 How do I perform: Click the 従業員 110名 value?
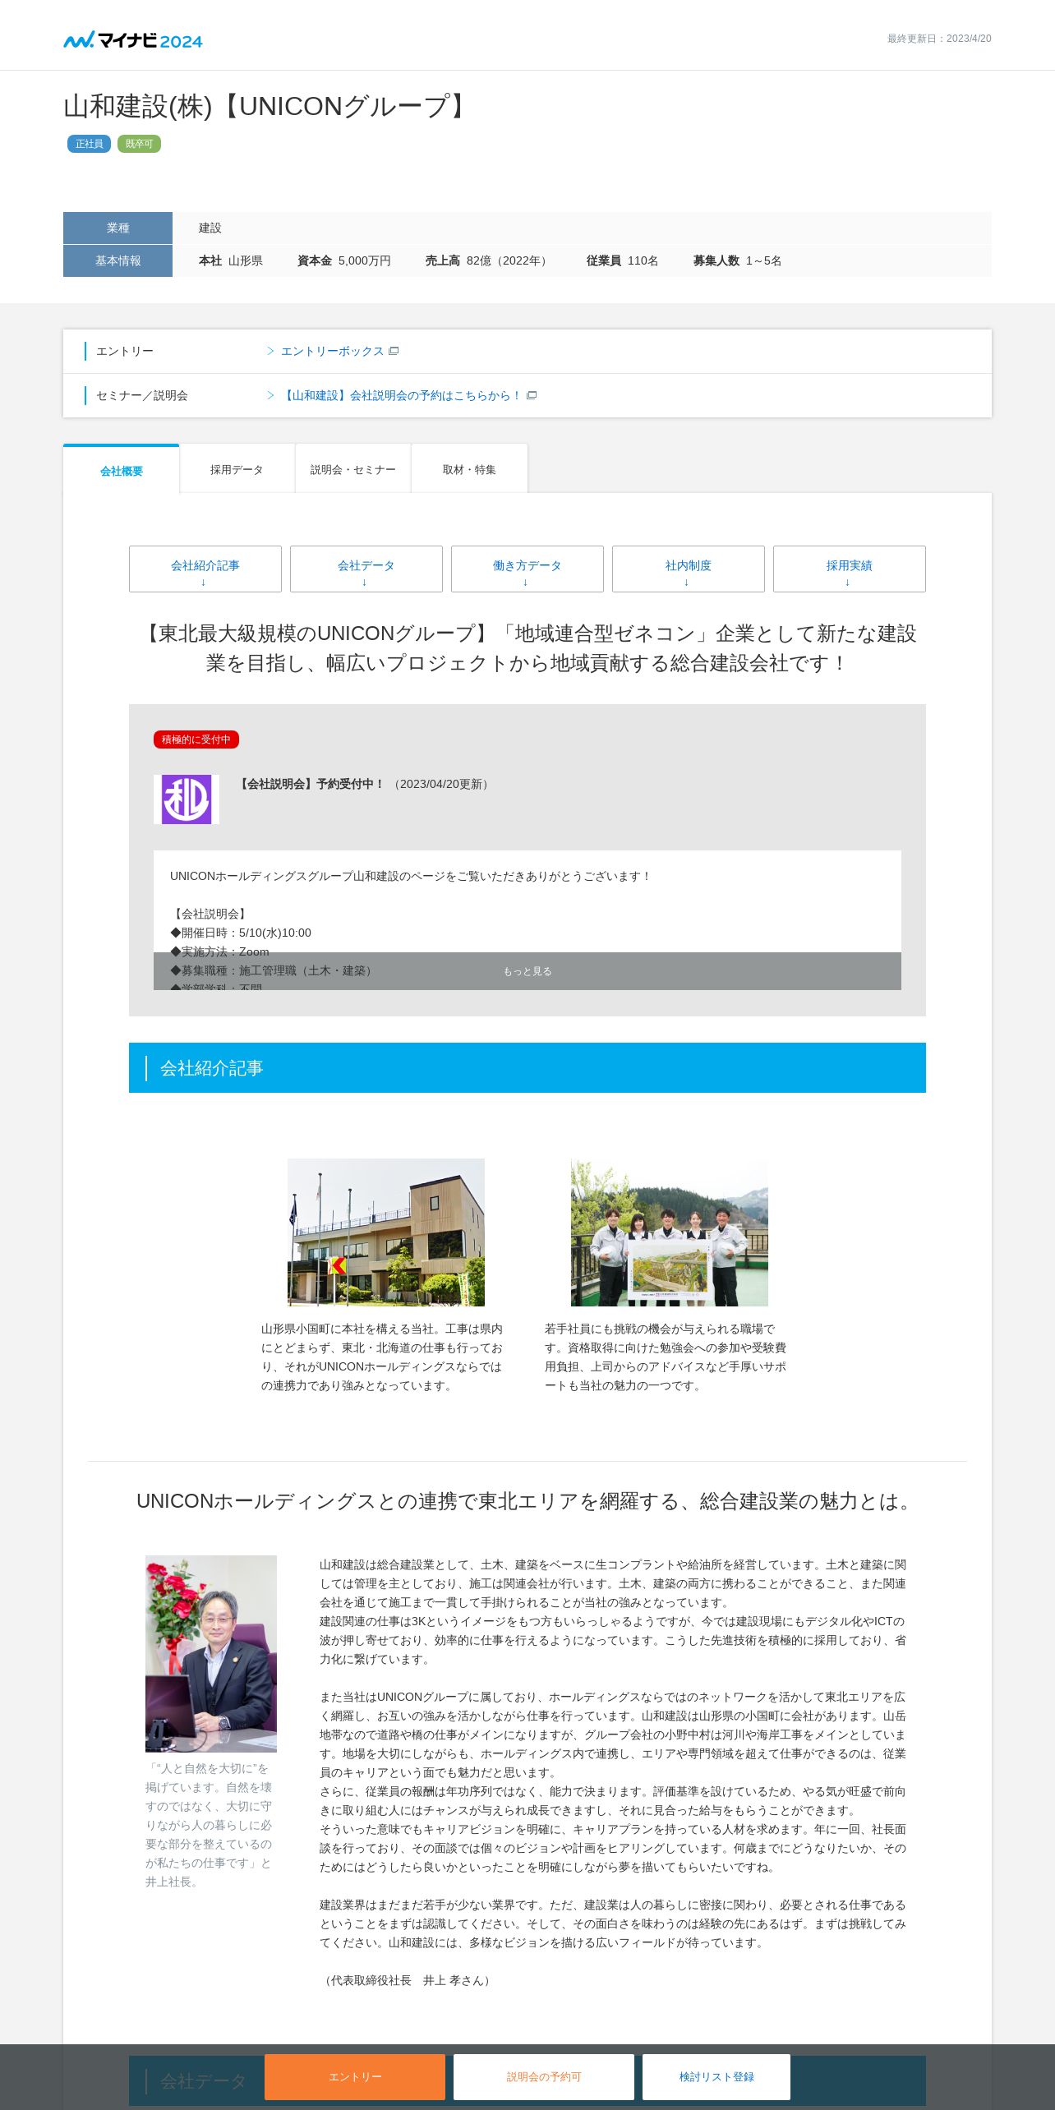coord(622,260)
